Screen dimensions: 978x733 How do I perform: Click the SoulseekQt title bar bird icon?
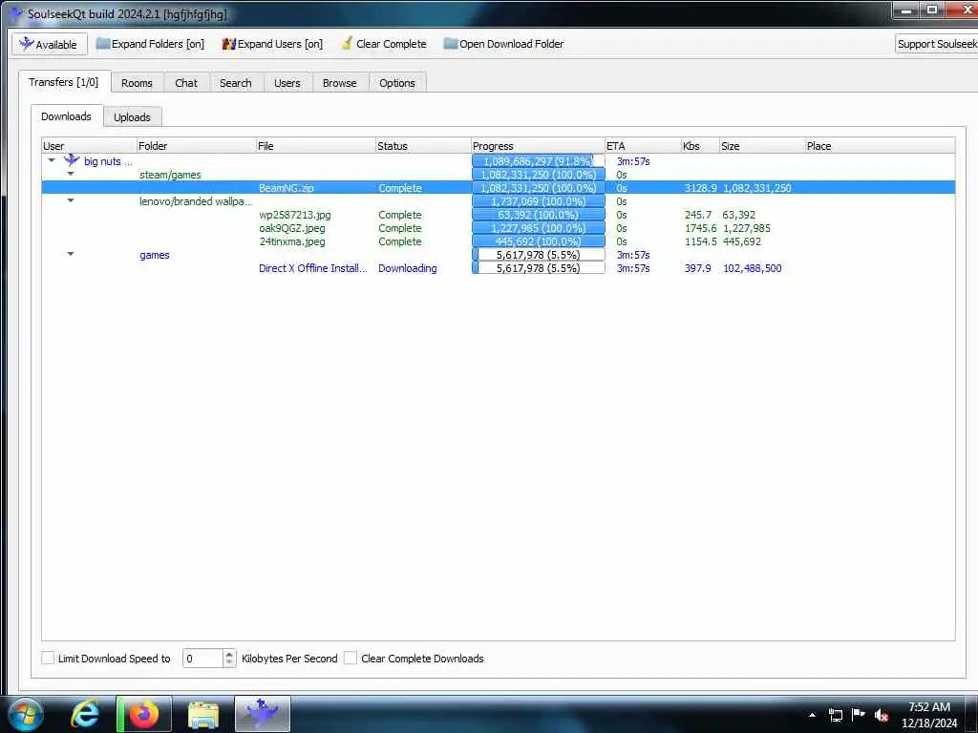[15, 13]
